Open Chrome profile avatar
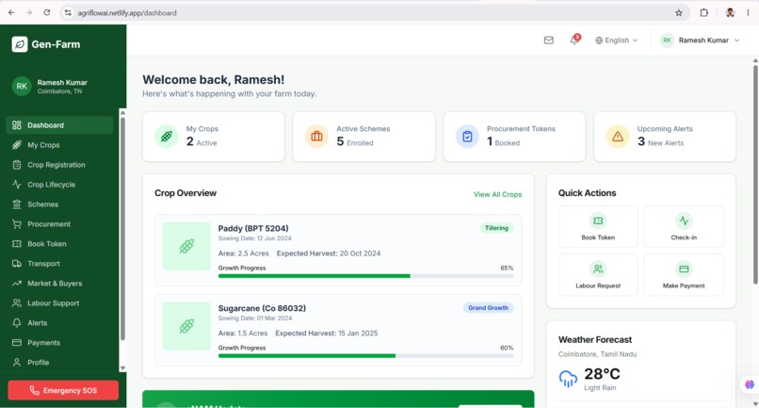This screenshot has height=408, width=759. (730, 13)
